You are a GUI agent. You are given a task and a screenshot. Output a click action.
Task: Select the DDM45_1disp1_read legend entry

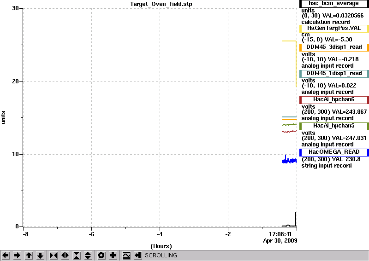pos(334,74)
